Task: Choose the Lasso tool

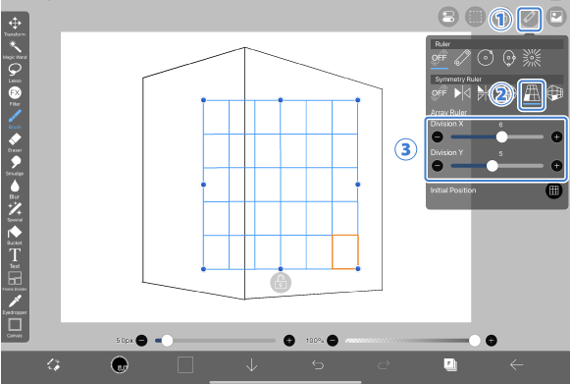Action: click(15, 73)
